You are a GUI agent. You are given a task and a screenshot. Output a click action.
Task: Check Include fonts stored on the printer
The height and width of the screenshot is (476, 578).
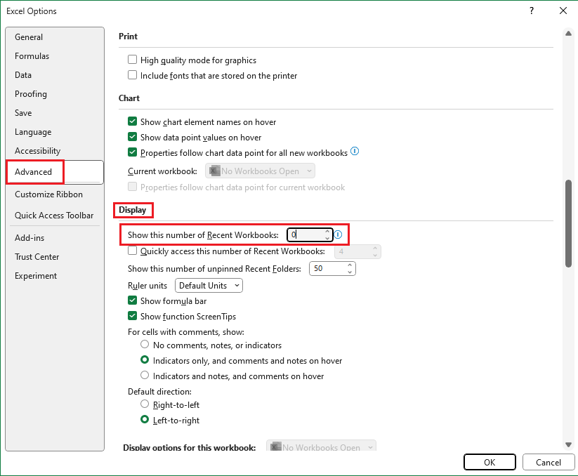click(x=132, y=75)
